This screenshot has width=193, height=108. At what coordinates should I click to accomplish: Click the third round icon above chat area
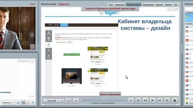(x=25, y=61)
